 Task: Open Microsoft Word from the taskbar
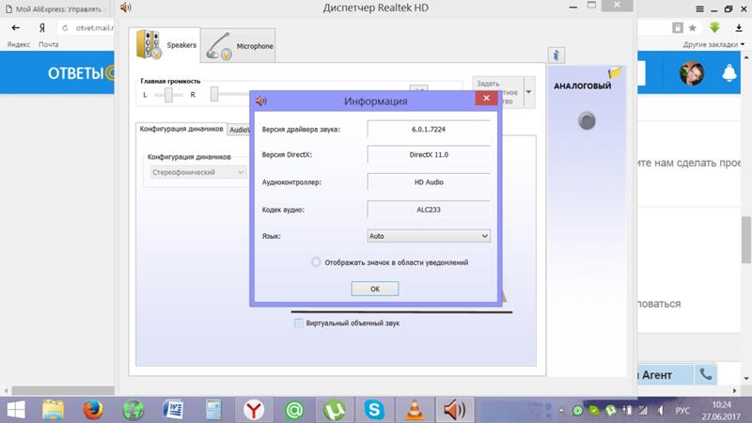pos(173,410)
